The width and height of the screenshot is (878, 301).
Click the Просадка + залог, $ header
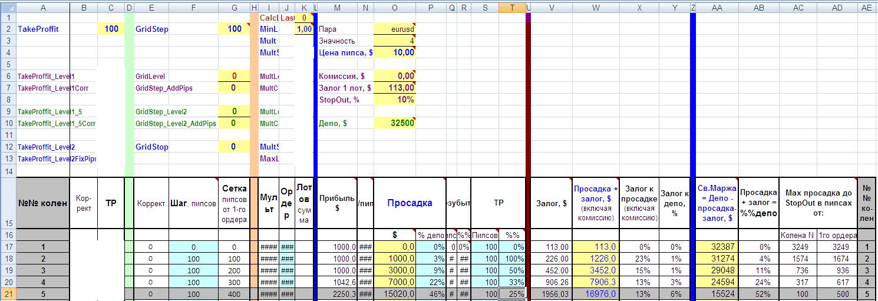point(596,203)
